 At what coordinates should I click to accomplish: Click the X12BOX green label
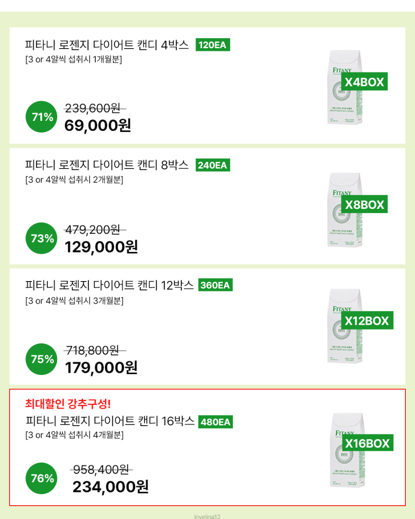pos(367,321)
